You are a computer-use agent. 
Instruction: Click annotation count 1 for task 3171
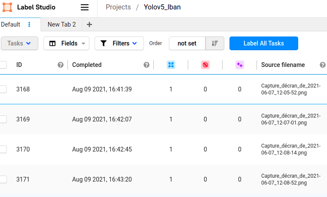click(x=171, y=179)
